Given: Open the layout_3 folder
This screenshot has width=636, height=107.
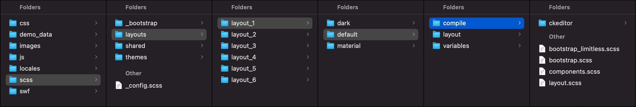Looking at the screenshot, I should [265, 46].
